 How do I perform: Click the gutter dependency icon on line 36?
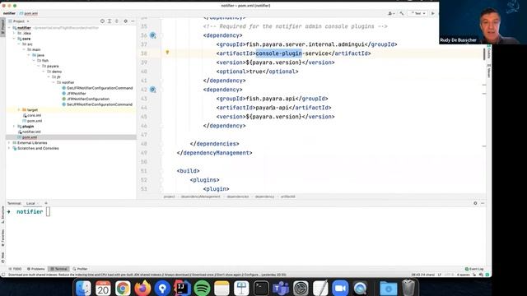[x=152, y=35]
